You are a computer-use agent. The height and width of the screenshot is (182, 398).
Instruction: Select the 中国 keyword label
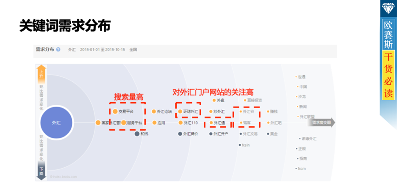point(303,87)
